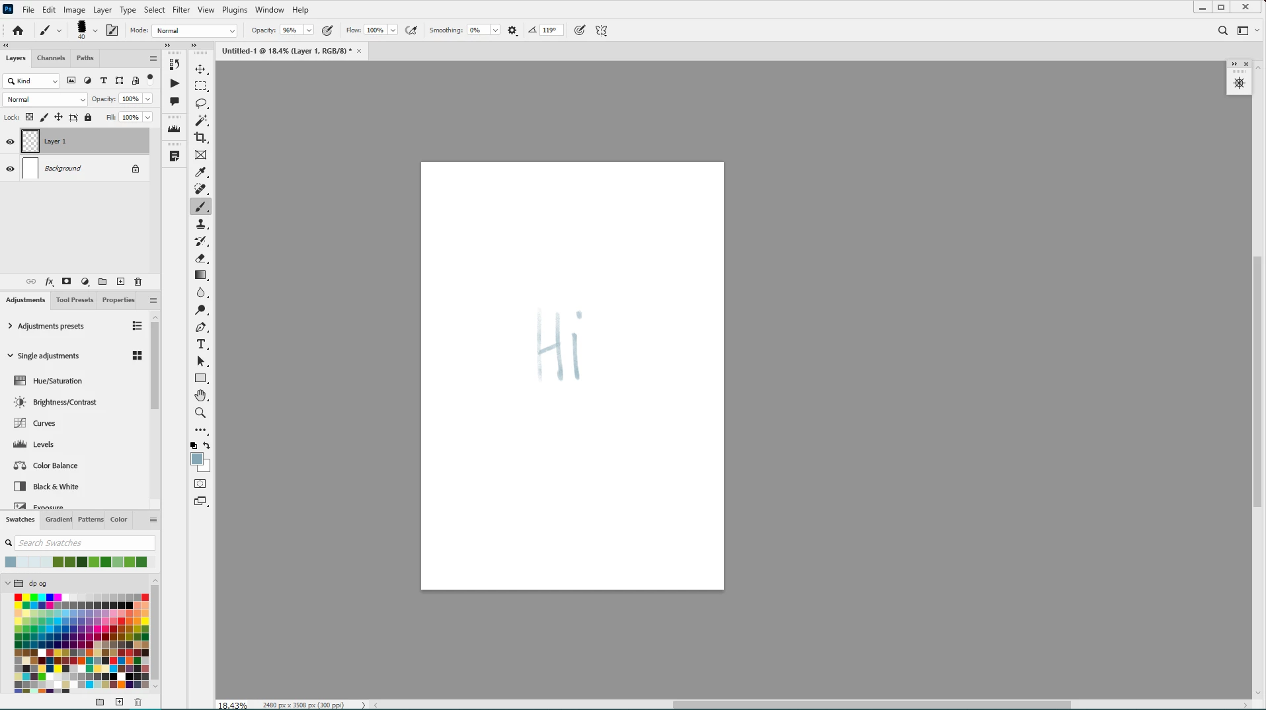This screenshot has height=710, width=1266.
Task: Click the Search Swatches field
Action: pyautogui.click(x=85, y=543)
